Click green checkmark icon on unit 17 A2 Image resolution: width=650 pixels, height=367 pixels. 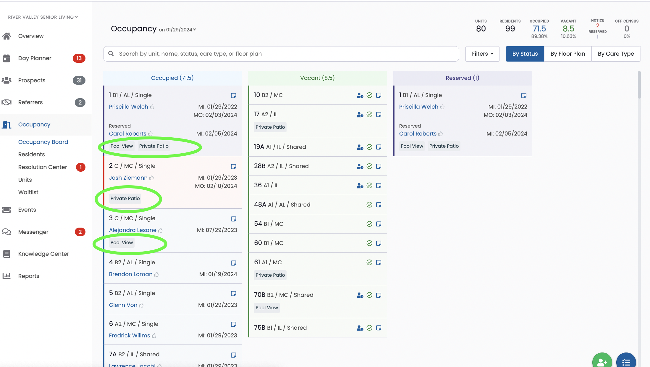369,114
